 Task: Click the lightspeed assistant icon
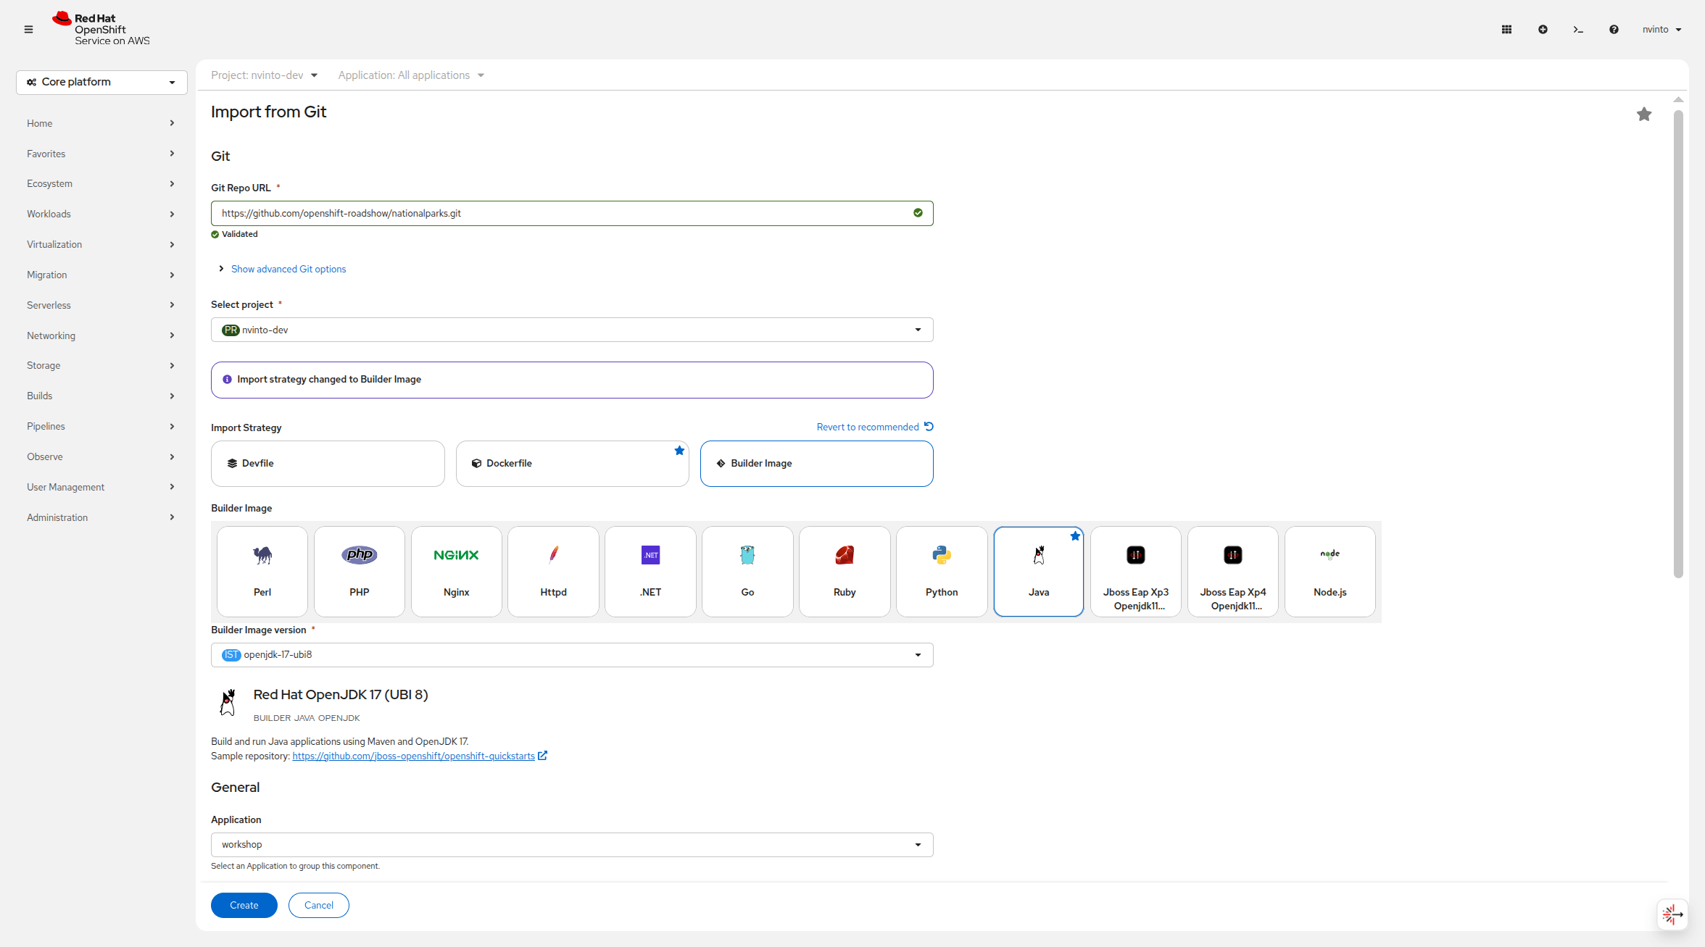click(x=1672, y=914)
